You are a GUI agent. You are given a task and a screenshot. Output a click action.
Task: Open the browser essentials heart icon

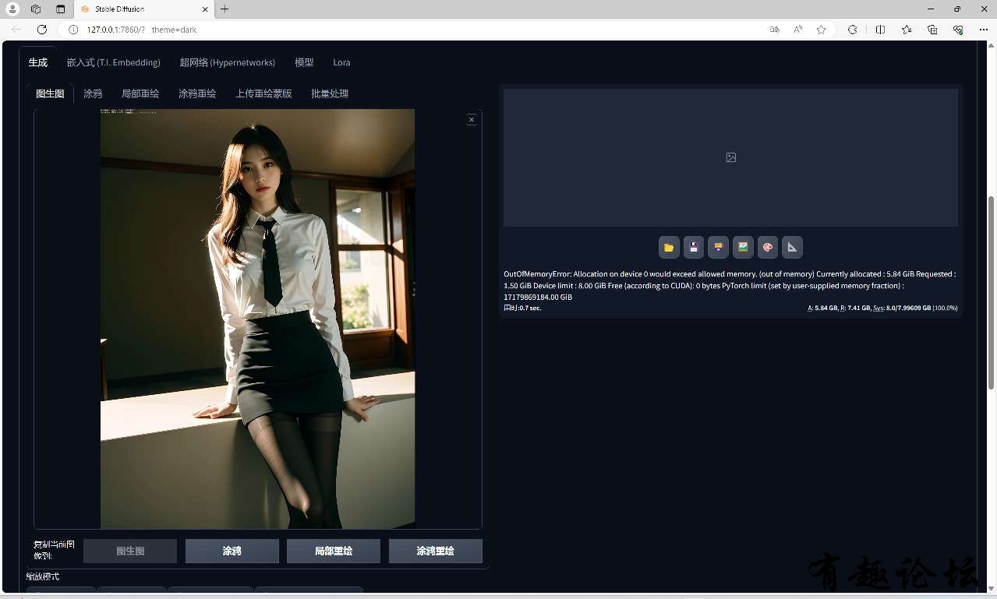(x=958, y=30)
